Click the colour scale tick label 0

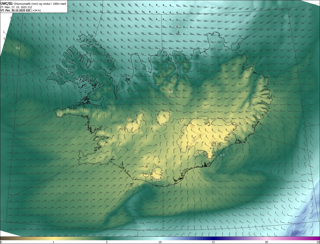[x=1, y=242]
